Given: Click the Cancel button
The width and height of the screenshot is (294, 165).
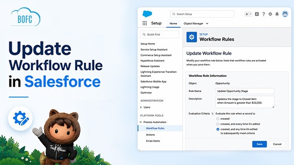Looking at the screenshot, I should (277, 144).
